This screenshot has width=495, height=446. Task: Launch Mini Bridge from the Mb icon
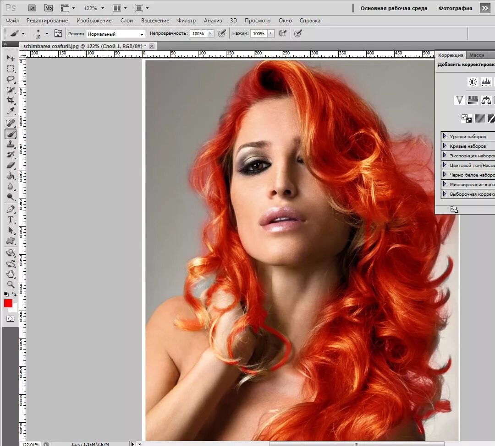48,8
